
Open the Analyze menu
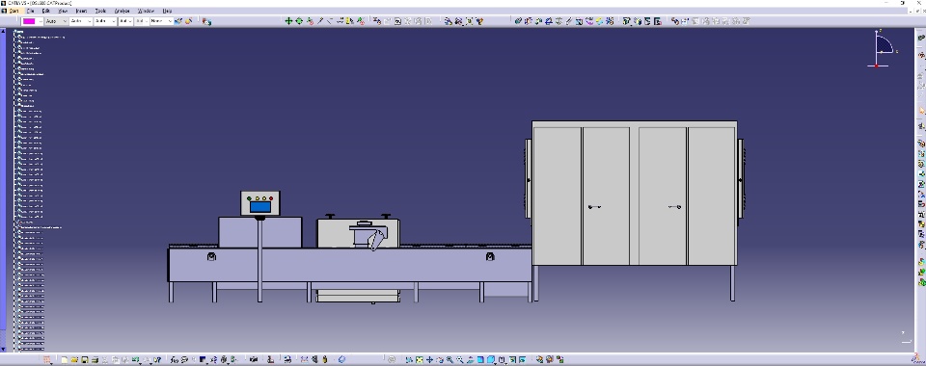click(122, 11)
